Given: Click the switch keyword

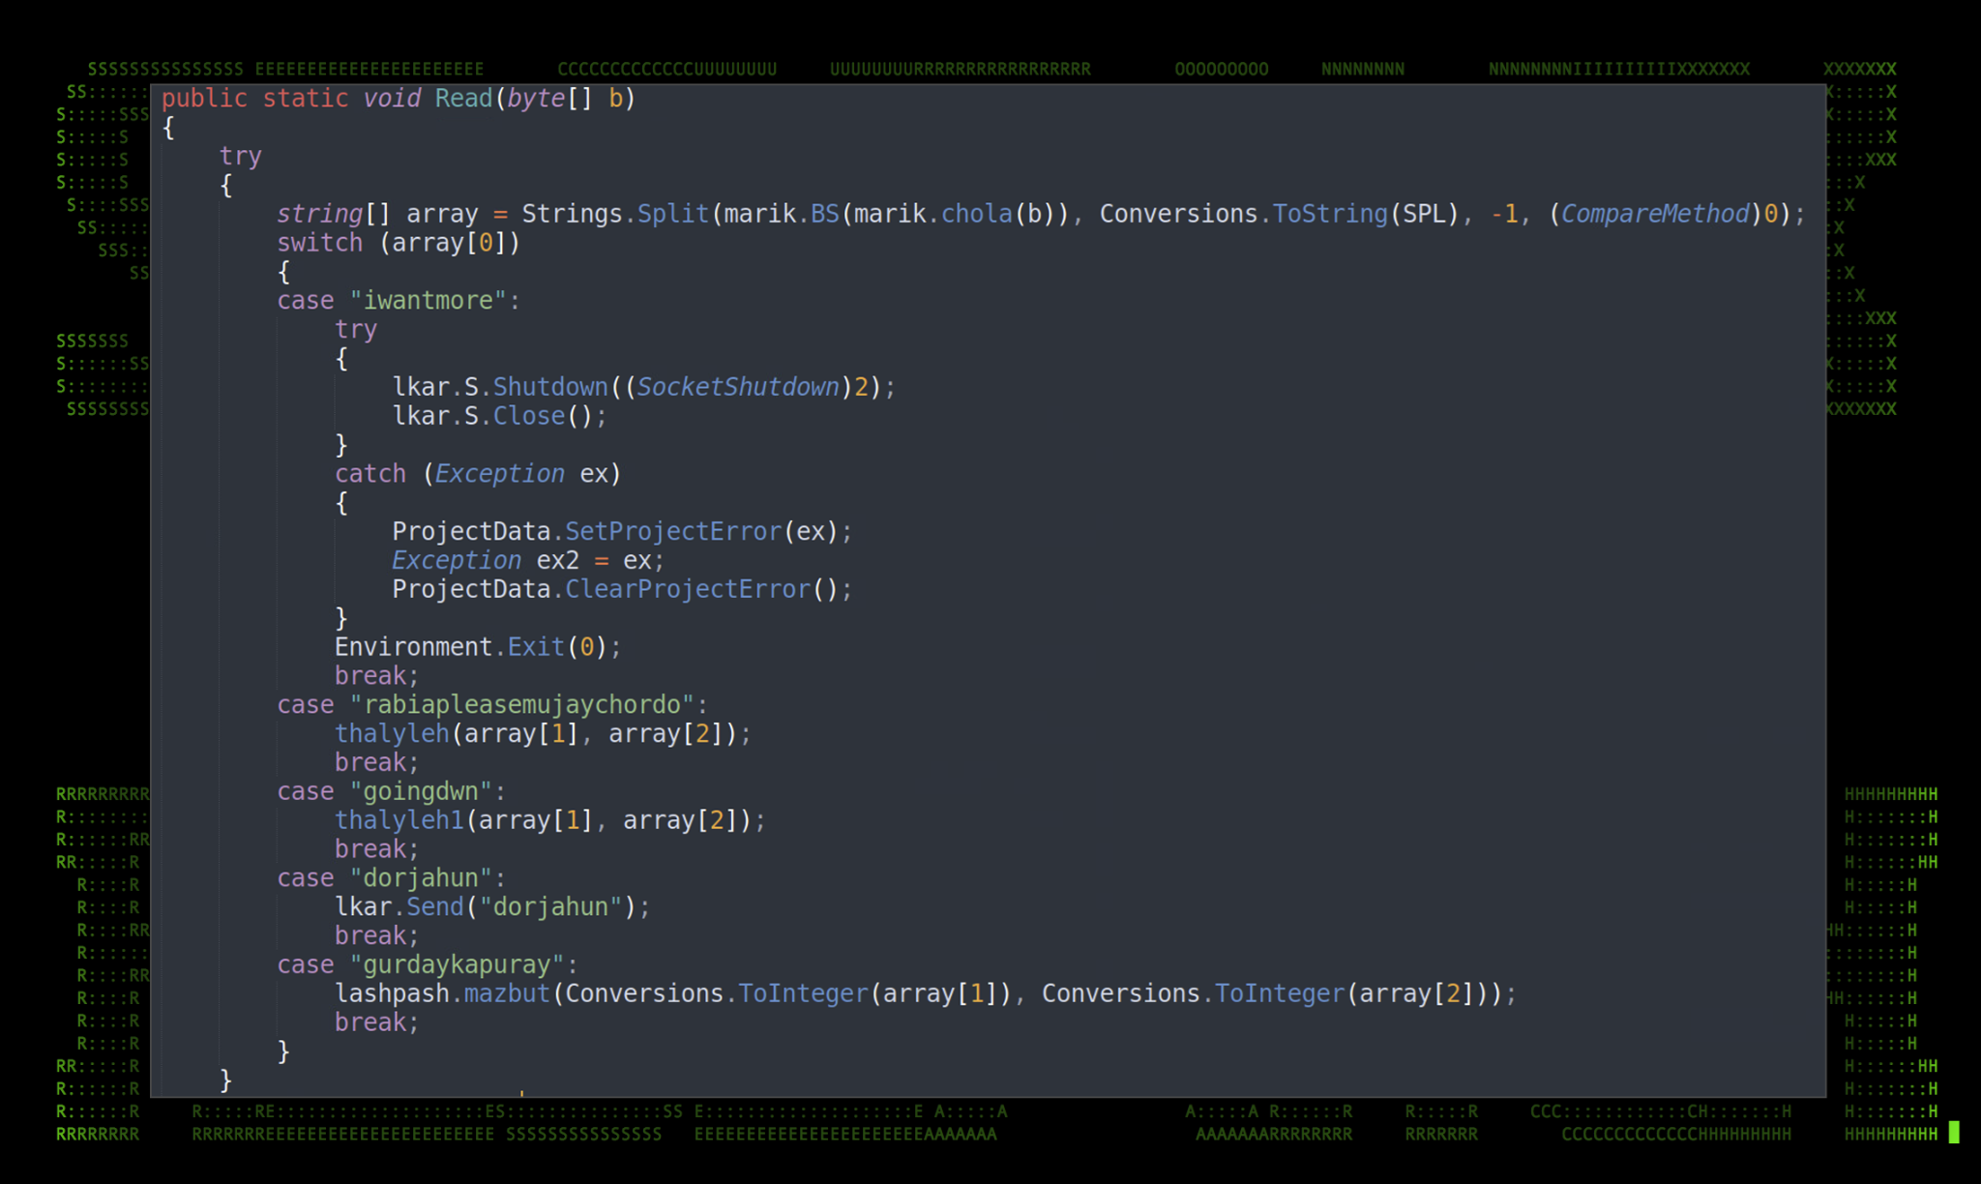Looking at the screenshot, I should point(320,243).
